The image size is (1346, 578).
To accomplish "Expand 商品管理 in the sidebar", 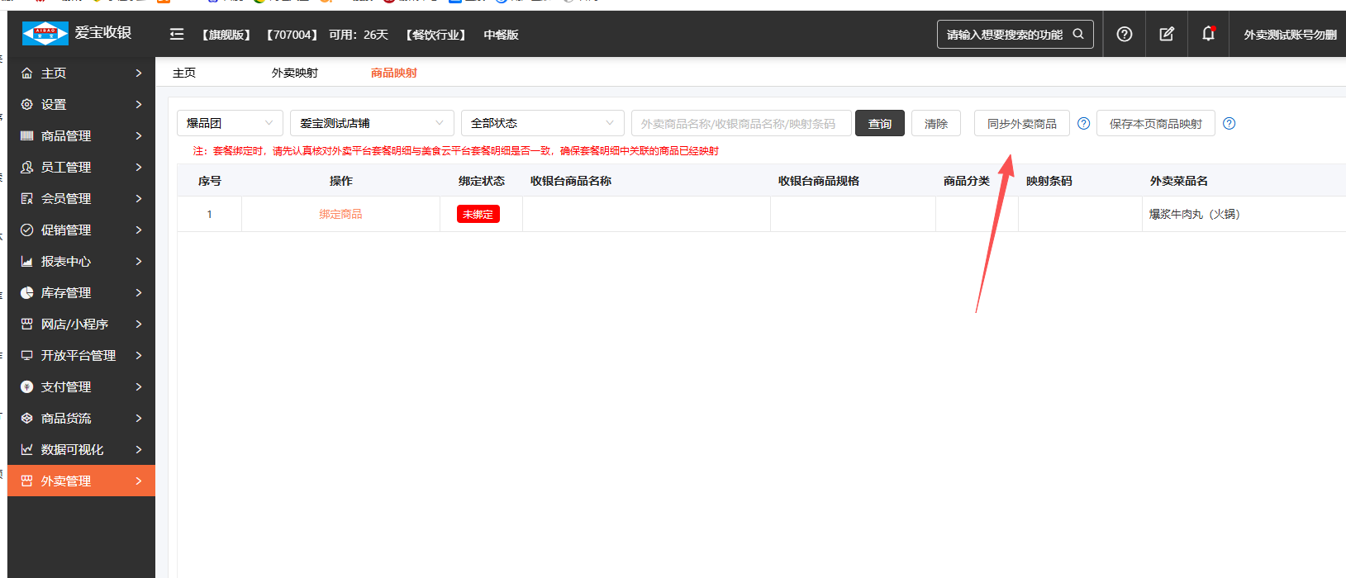I will point(81,135).
